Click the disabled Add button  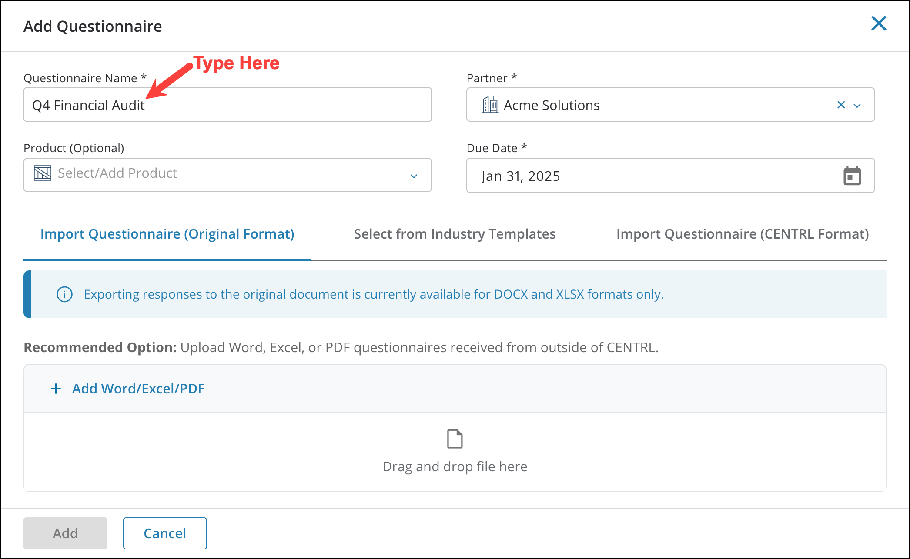(x=65, y=533)
